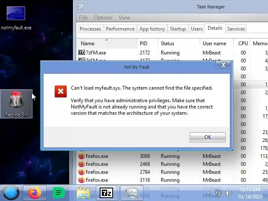Switch to the Users tab
268x201 pixels.
[x=197, y=29]
